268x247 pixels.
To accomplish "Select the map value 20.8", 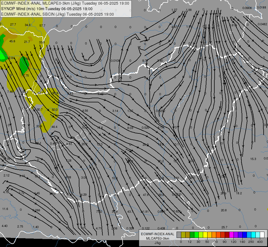I will (x=224, y=210).
